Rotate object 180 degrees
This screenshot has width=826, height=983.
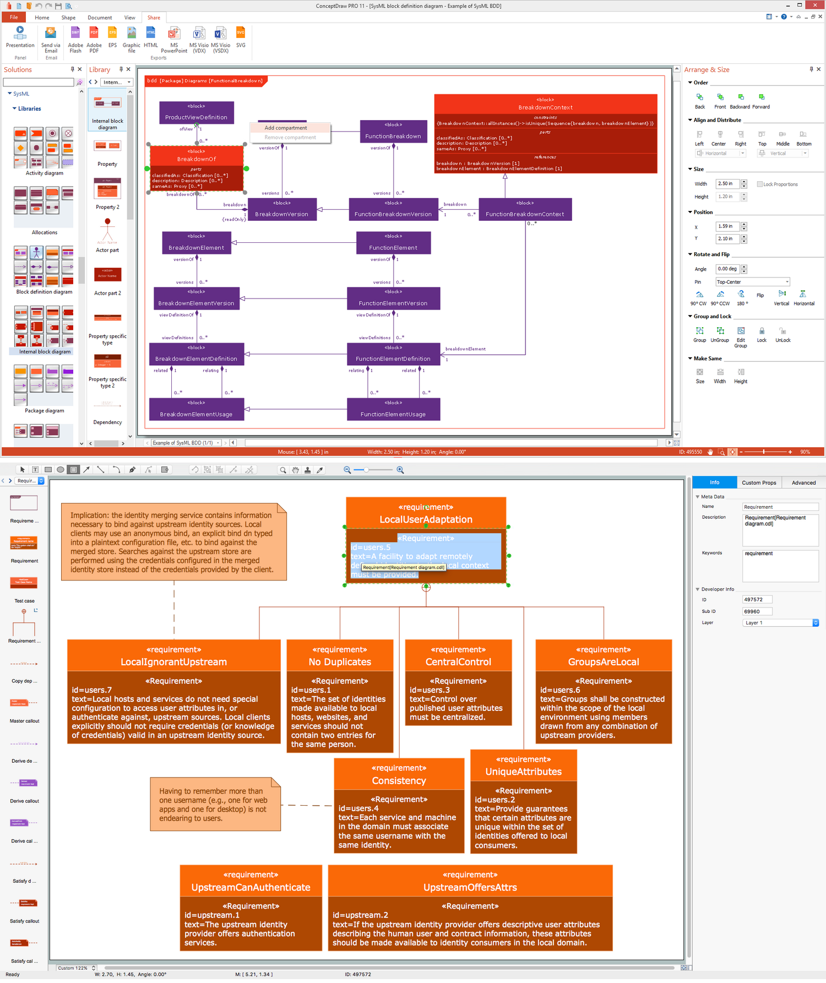tap(742, 298)
